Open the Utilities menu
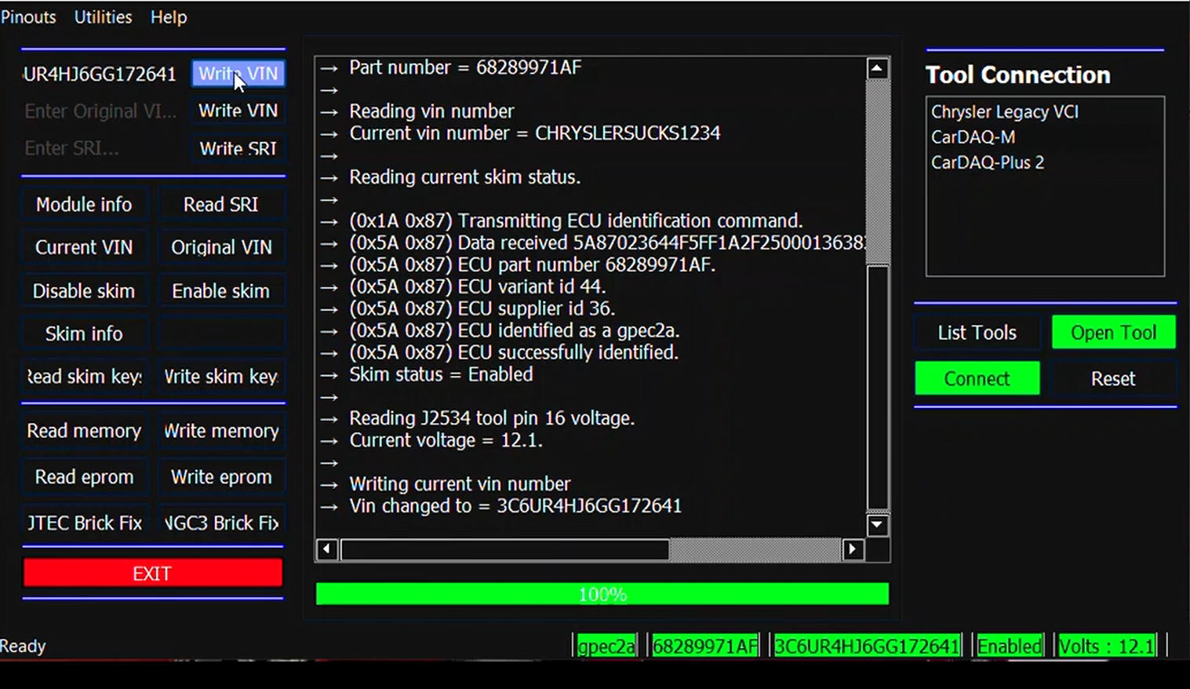The width and height of the screenshot is (1190, 689). click(x=103, y=17)
